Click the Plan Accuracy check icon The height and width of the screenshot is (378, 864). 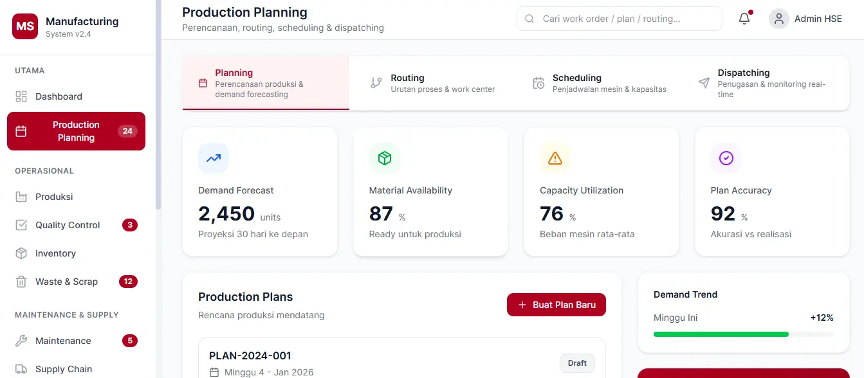[x=726, y=158]
